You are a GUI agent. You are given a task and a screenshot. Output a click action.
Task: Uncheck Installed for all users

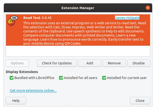[61, 78]
